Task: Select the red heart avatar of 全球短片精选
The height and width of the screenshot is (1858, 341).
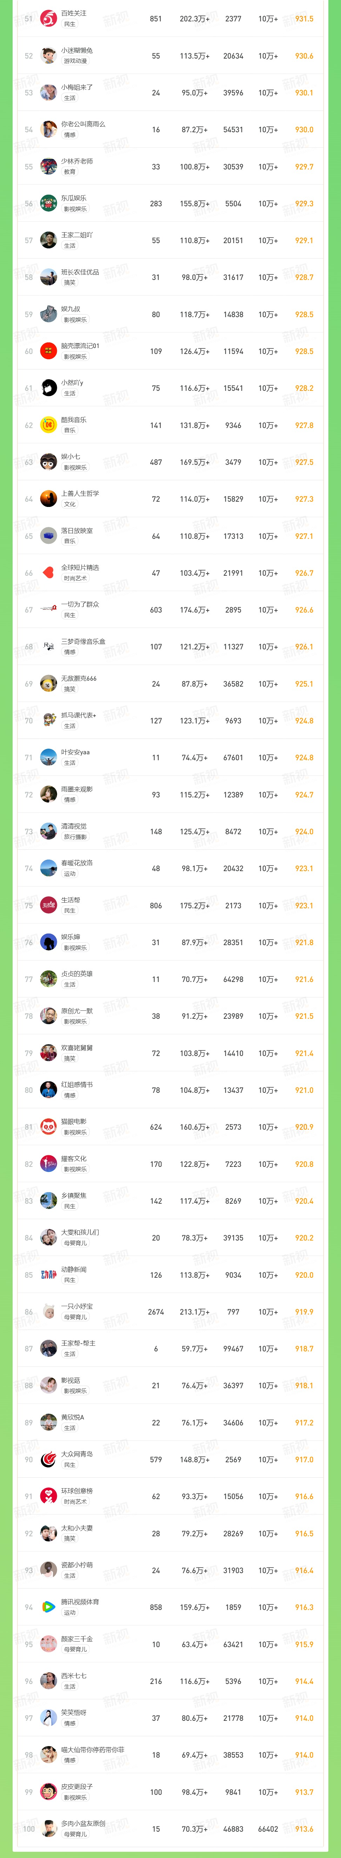Action: click(48, 573)
